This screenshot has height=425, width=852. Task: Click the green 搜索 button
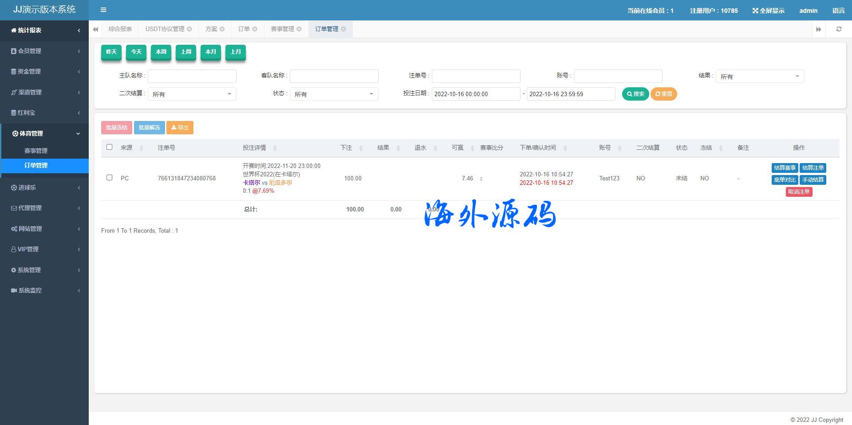[x=635, y=94]
